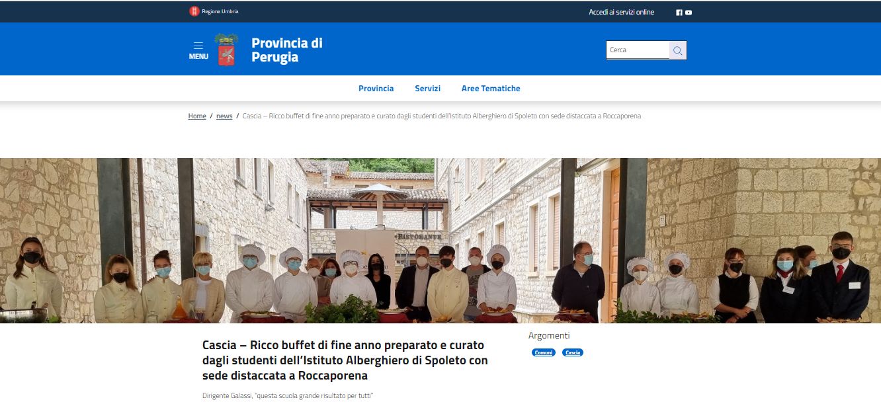Image resolution: width=881 pixels, height=404 pixels.
Task: Select the Provincia navigation item
Action: click(376, 89)
